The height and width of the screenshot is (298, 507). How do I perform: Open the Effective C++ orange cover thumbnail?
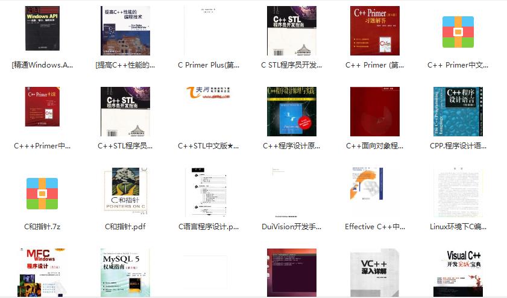pos(367,184)
